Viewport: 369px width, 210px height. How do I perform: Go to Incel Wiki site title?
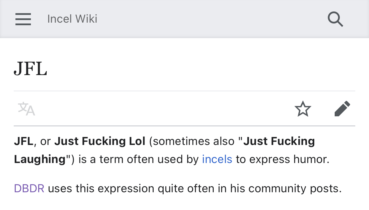[x=72, y=19]
